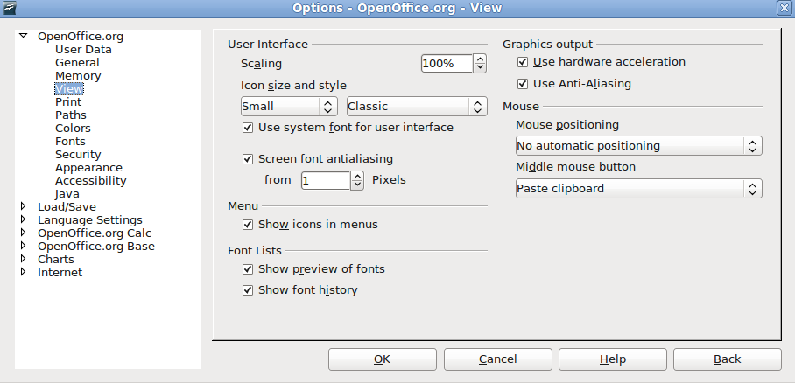The image size is (795, 383).
Task: Toggle Use system font for user interface
Action: click(x=248, y=128)
